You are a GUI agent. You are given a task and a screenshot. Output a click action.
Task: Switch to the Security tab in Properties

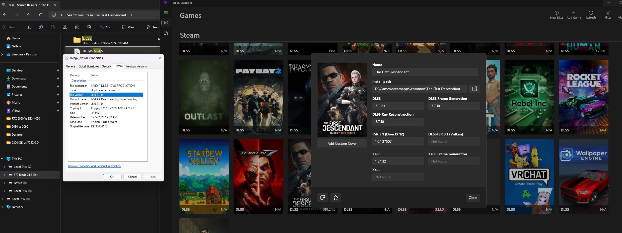click(107, 66)
